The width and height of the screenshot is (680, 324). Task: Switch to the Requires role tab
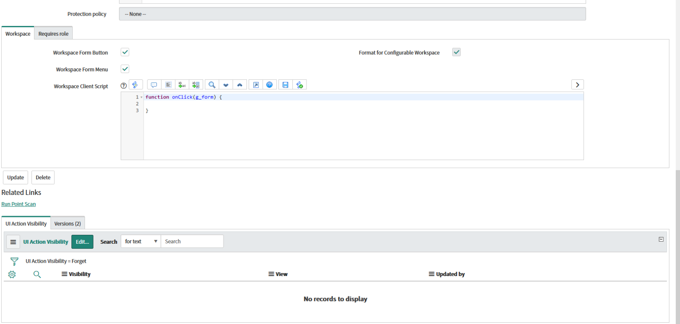[x=53, y=34]
